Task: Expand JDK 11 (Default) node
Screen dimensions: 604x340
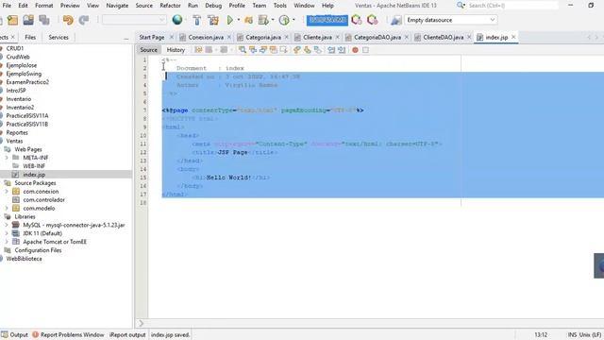Action: pos(7,233)
